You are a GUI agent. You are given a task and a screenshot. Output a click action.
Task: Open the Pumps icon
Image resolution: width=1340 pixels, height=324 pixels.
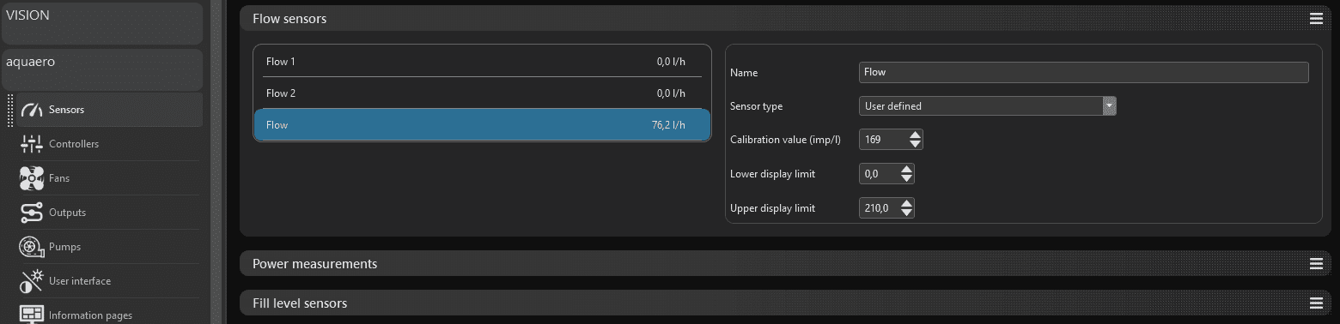[x=32, y=247]
